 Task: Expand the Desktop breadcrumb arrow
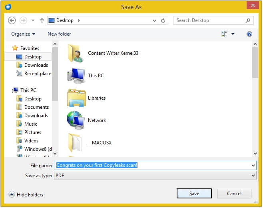coord(79,20)
